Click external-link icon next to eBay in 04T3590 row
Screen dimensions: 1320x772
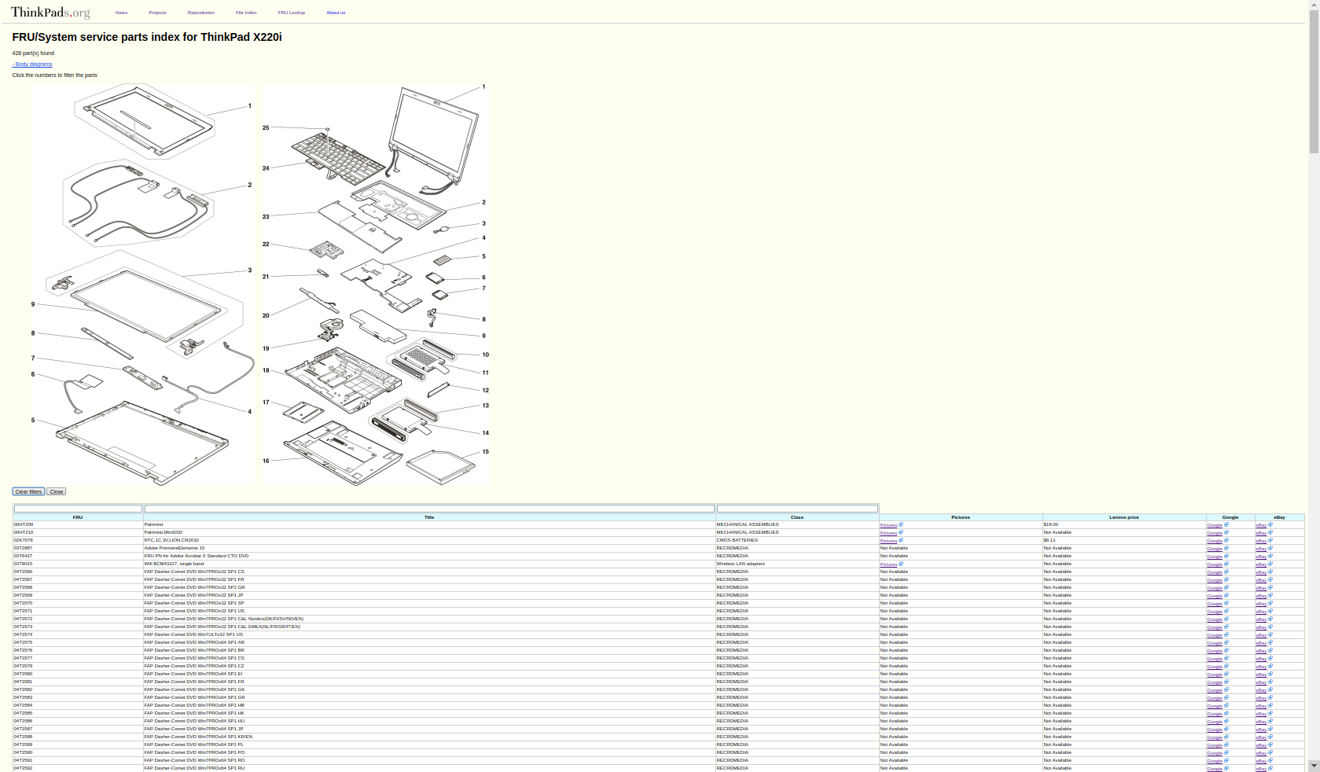tap(1270, 752)
